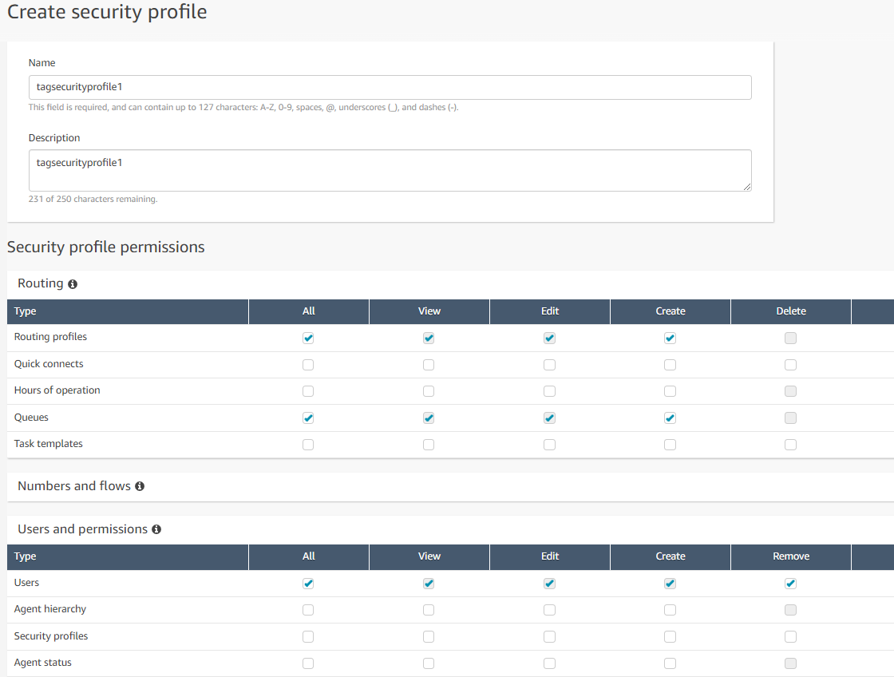The height and width of the screenshot is (677, 894).
Task: Uncheck All for Queues
Action: click(308, 418)
